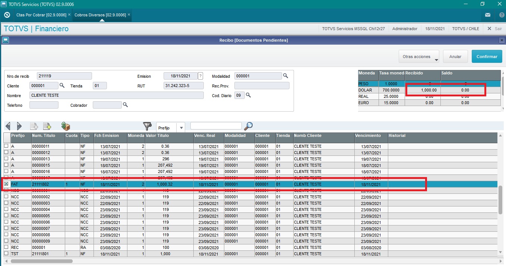Click the money payment icon in toolbar
This screenshot has width=506, height=266.
66,126
